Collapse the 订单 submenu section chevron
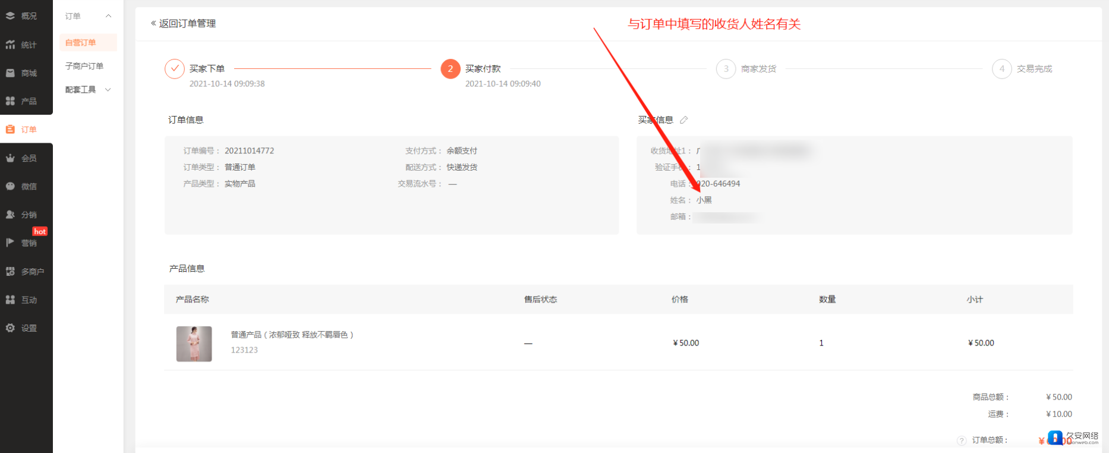The height and width of the screenshot is (453, 1109). pyautogui.click(x=108, y=16)
